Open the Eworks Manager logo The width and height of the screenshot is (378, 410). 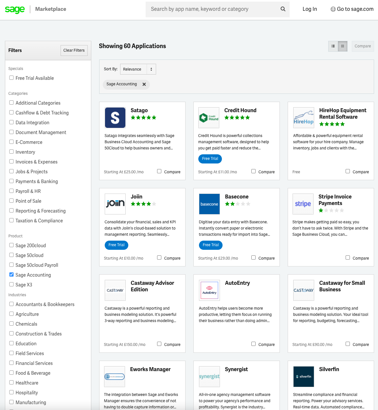click(115, 377)
